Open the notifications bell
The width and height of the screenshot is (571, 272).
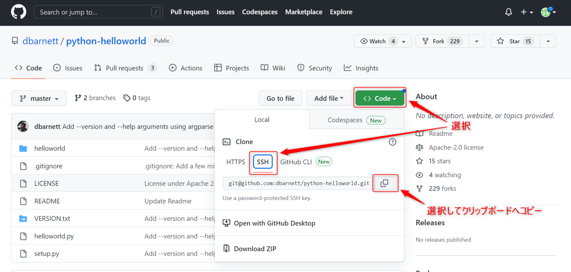click(x=509, y=12)
